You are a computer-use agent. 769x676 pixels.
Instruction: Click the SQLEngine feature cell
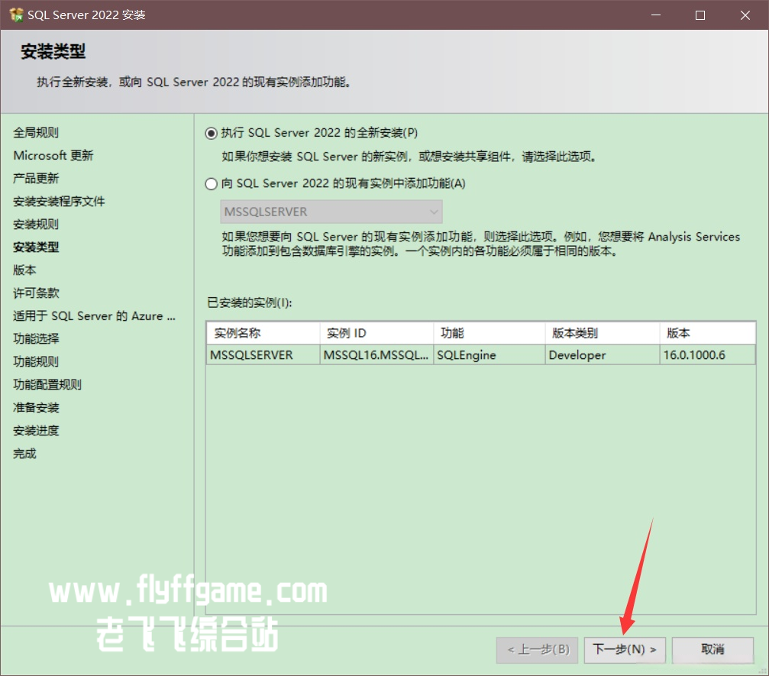(x=489, y=355)
